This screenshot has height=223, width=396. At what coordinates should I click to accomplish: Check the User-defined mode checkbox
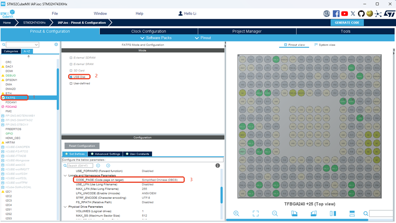(x=71, y=84)
